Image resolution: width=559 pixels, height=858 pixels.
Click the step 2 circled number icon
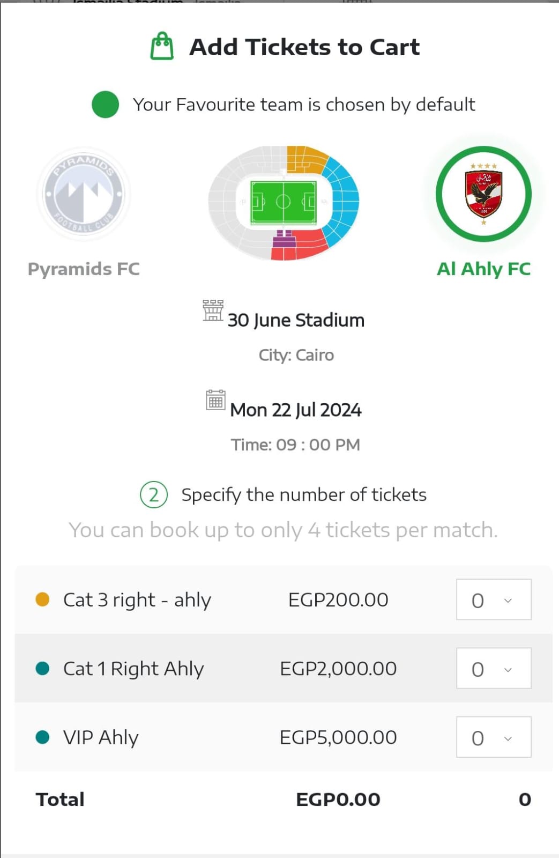[x=154, y=494]
